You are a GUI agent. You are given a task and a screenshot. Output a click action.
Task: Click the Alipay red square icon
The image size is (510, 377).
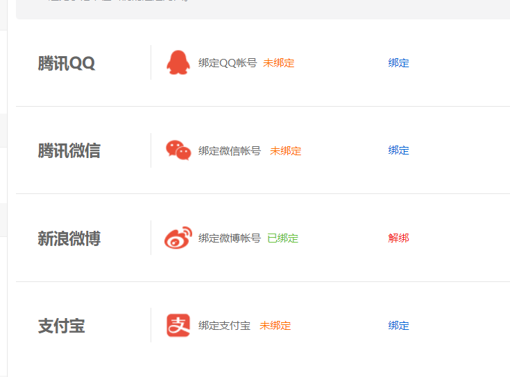pyautogui.click(x=178, y=325)
